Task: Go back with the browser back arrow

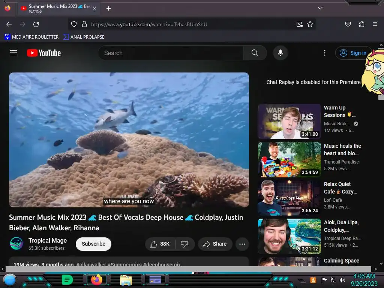Action: 9,24
